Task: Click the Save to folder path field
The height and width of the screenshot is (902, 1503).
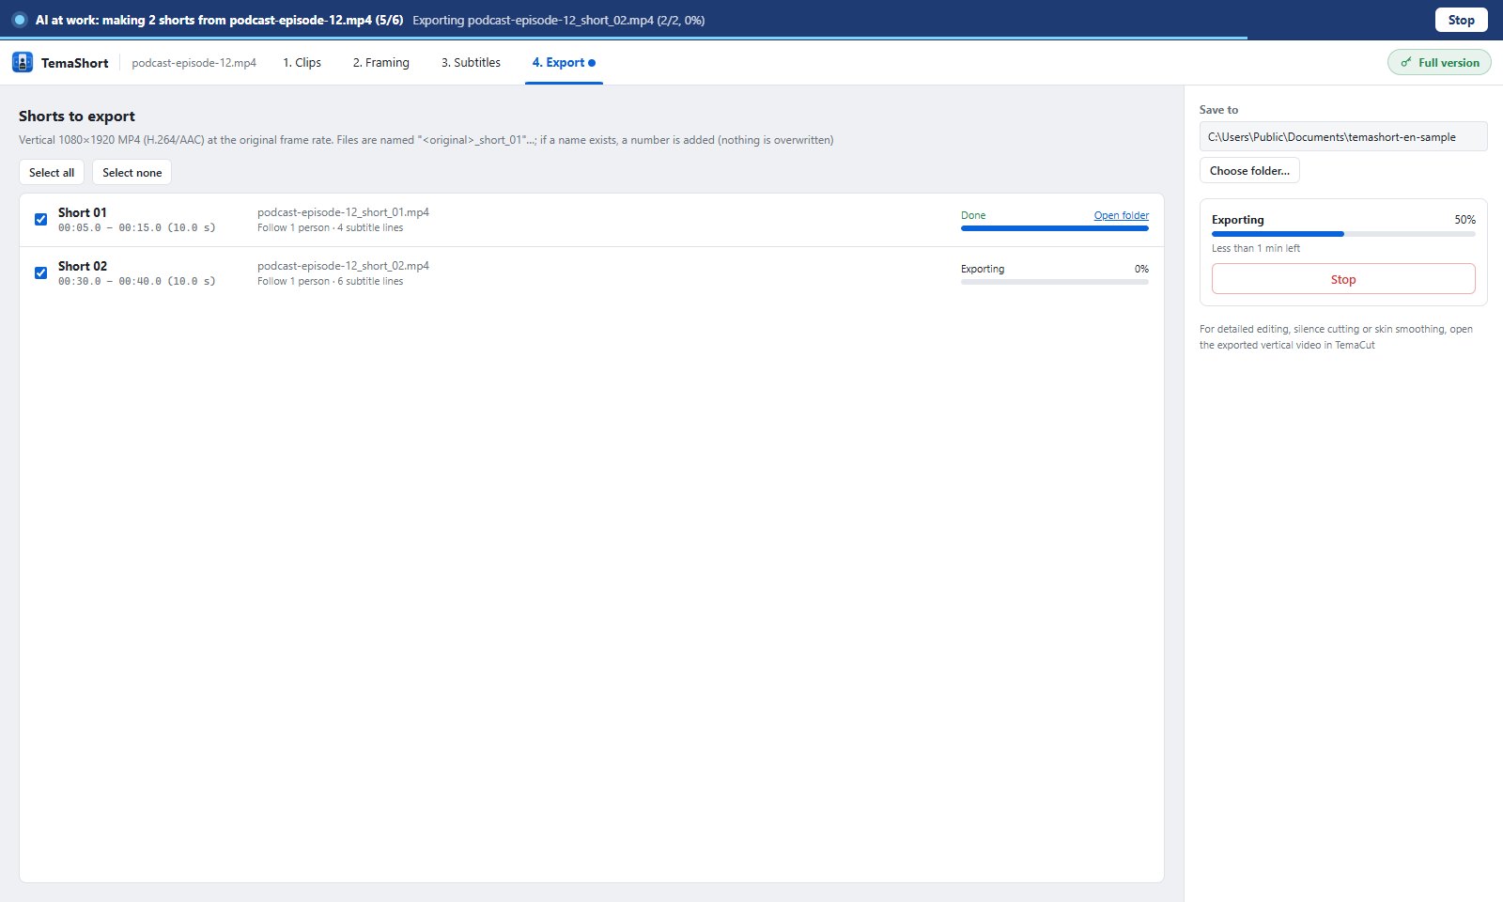Action: (1343, 137)
